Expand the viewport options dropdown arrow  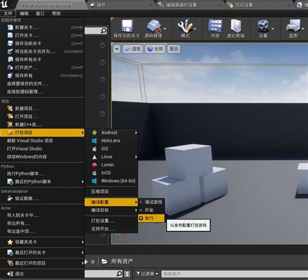pyautogui.click(x=117, y=49)
